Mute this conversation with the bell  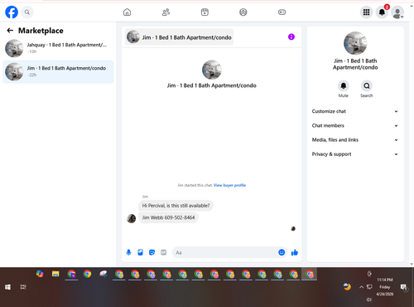344,85
